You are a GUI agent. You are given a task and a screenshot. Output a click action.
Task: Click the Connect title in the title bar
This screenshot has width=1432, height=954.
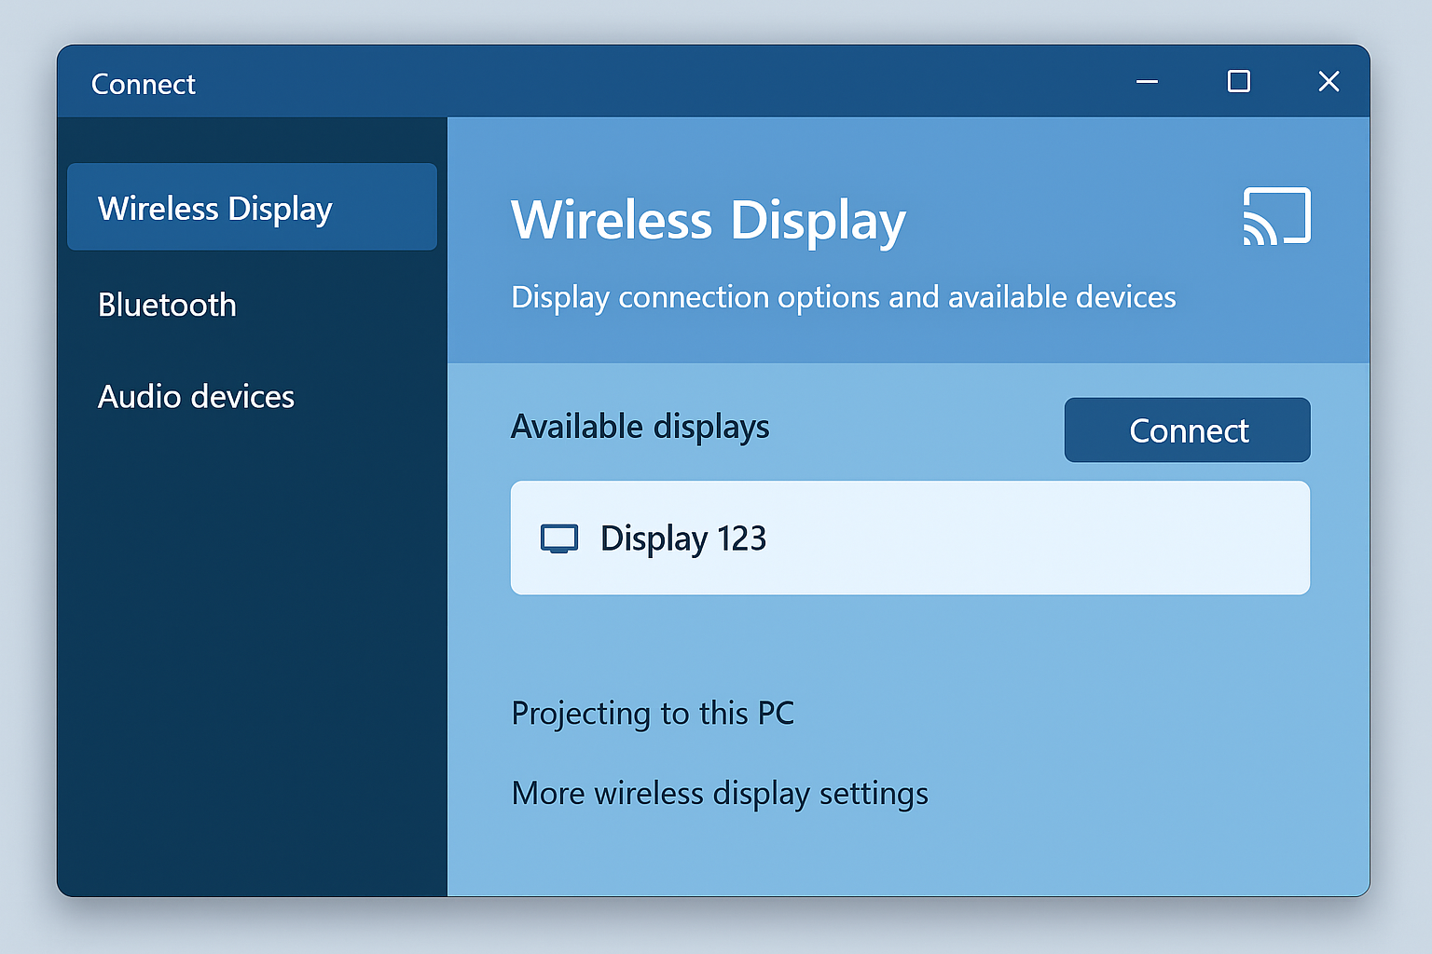tap(143, 83)
